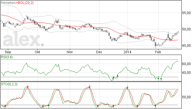Click the +BOL(20;2) indicator label
Image resolution: width=195 pixels, height=109 pixels.
tap(25, 3)
